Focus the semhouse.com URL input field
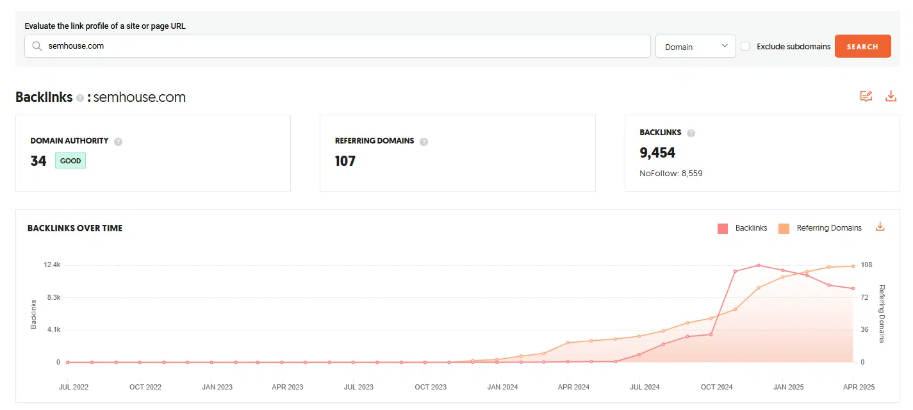This screenshot has width=913, height=410. click(x=338, y=46)
